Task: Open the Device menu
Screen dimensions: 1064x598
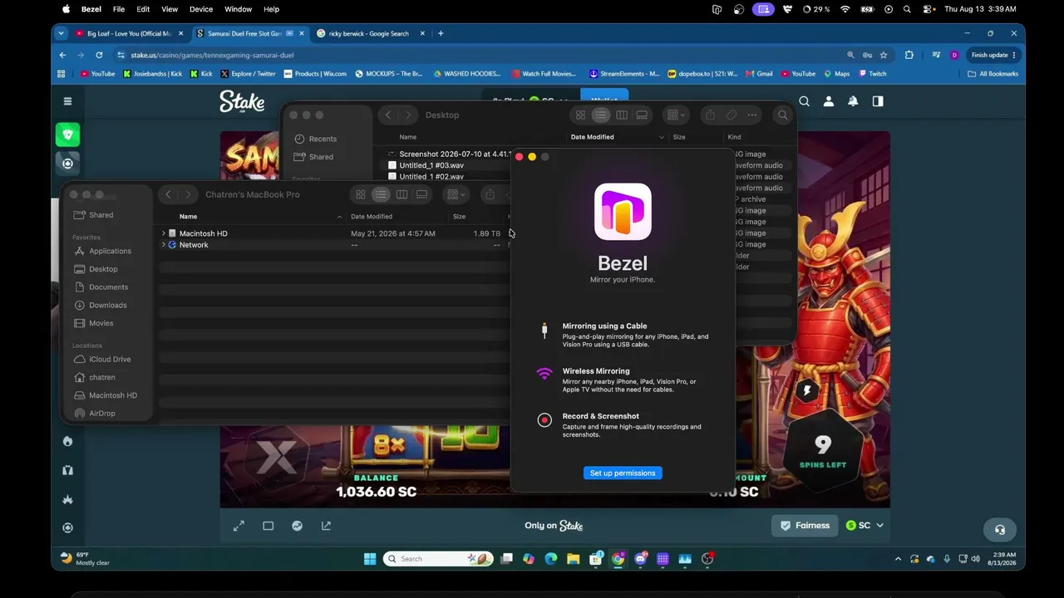Action: (x=201, y=9)
